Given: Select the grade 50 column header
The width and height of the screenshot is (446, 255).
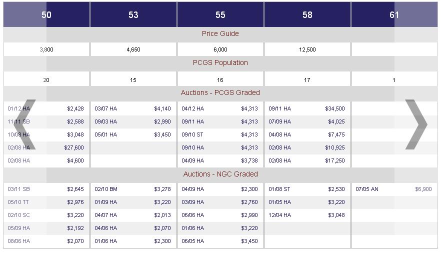Looking at the screenshot, I should 46,15.
